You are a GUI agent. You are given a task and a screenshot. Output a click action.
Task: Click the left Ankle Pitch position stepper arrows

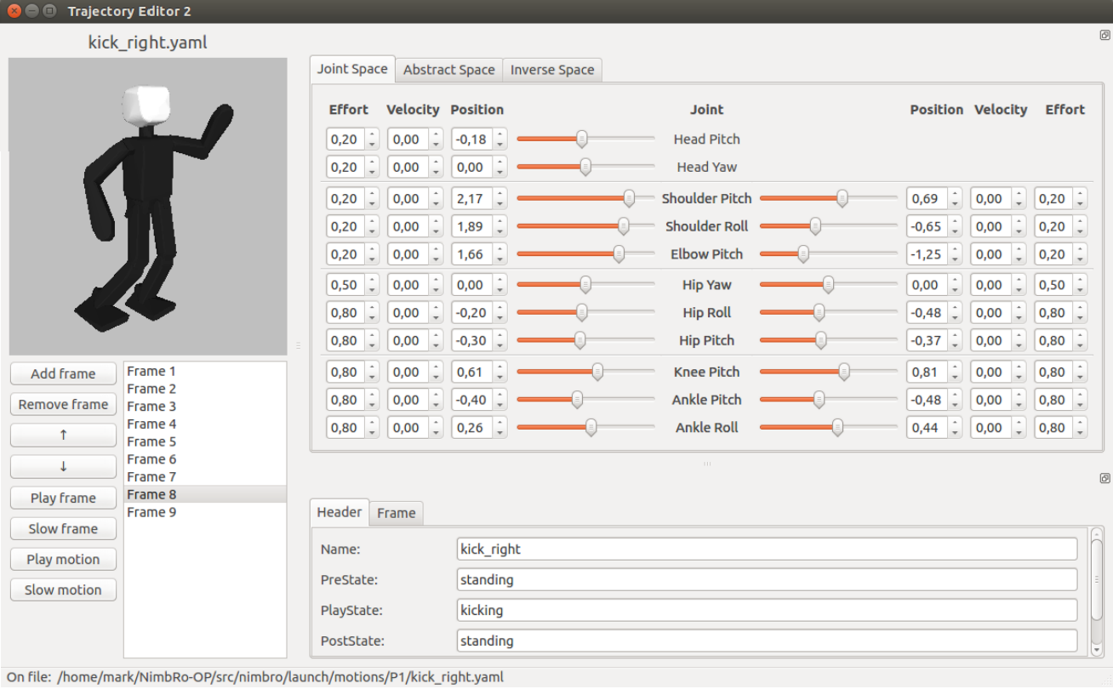499,400
